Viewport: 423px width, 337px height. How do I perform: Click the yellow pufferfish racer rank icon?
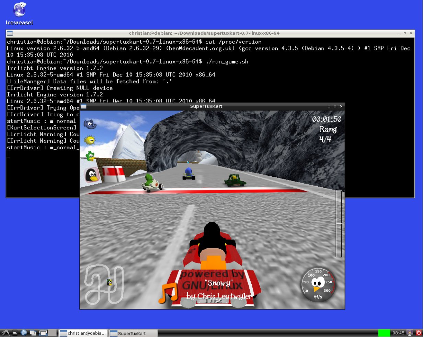[90, 140]
